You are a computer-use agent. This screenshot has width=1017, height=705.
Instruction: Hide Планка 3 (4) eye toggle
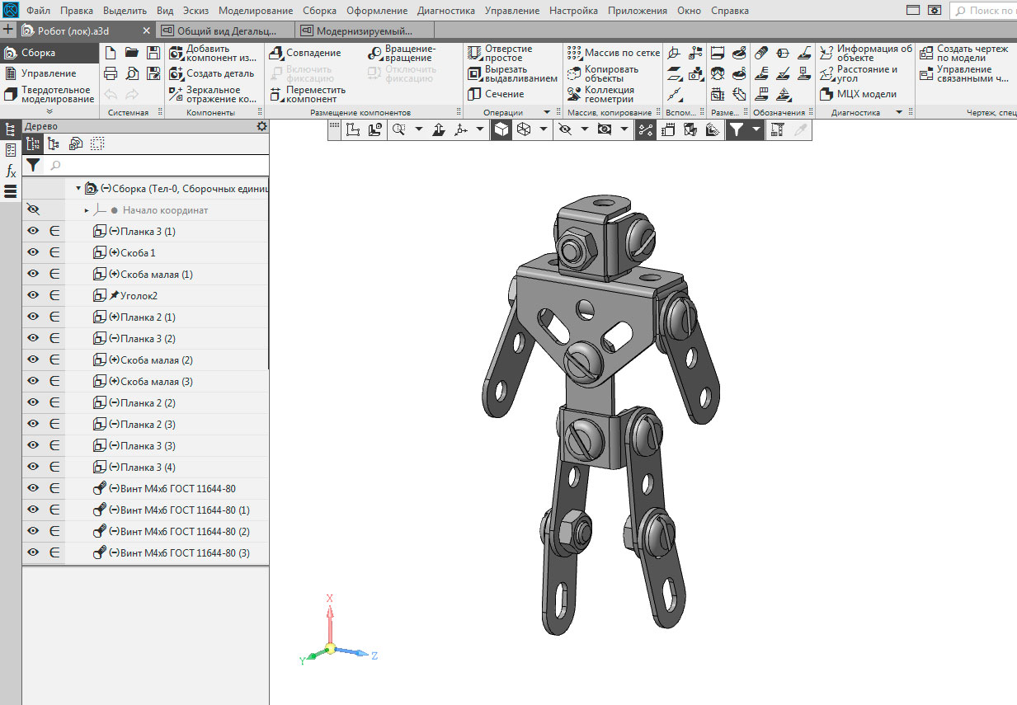33,467
